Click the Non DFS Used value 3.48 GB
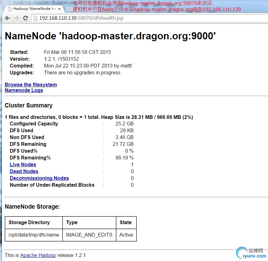The height and width of the screenshot is (261, 268). pyautogui.click(x=124, y=137)
